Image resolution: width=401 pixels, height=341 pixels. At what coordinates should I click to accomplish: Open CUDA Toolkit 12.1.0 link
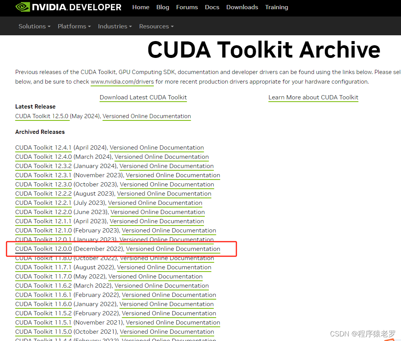tap(43, 231)
